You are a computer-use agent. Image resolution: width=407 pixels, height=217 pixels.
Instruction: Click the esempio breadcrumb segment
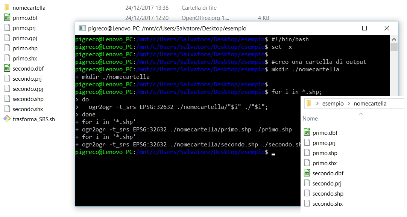(x=333, y=104)
